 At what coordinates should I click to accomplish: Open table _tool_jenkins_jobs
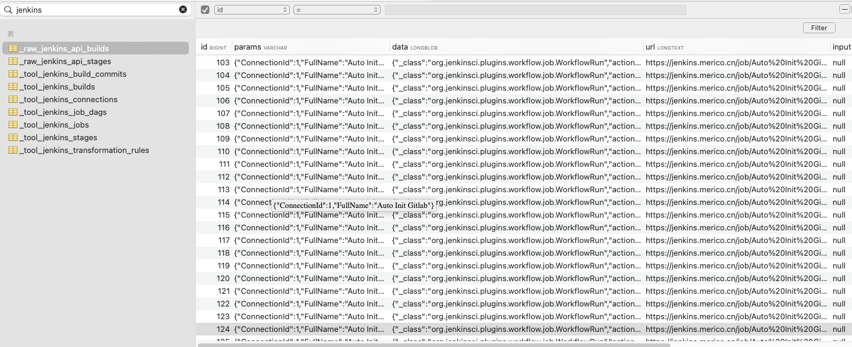[x=54, y=125]
